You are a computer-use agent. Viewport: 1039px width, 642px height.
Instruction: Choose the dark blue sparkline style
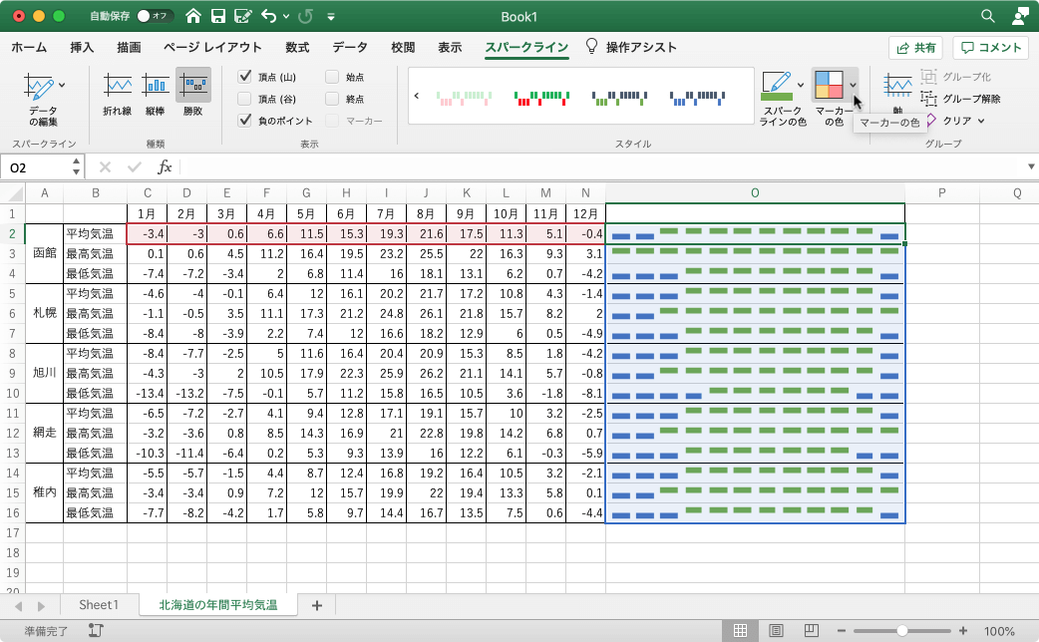697,98
